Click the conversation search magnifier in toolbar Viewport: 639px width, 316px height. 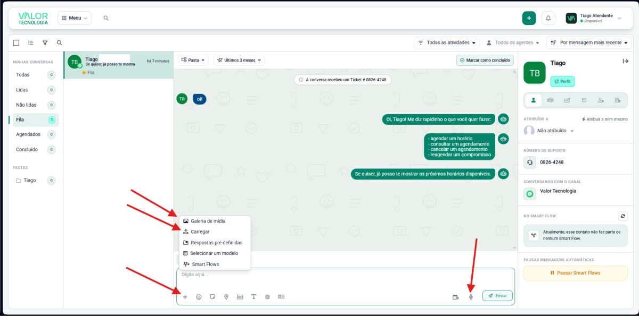click(x=60, y=42)
